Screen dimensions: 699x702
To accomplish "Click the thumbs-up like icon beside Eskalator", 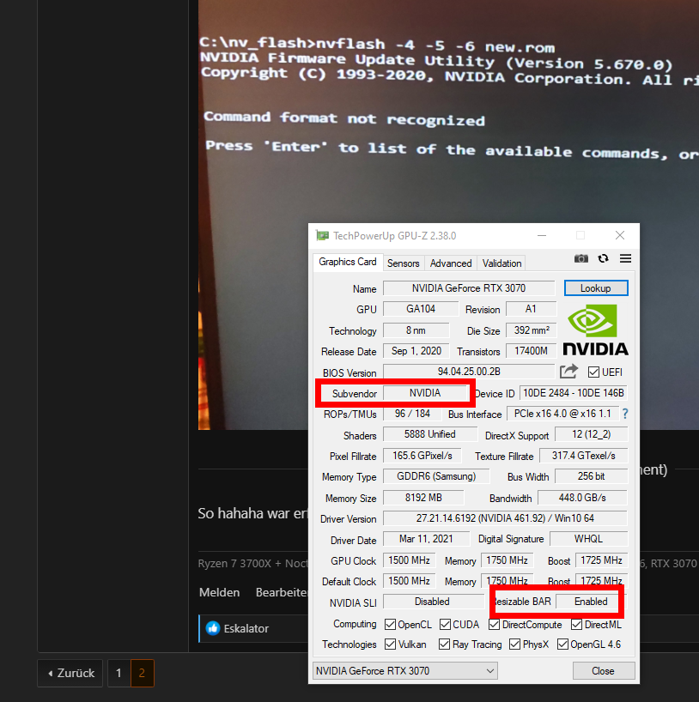I will pyautogui.click(x=213, y=628).
